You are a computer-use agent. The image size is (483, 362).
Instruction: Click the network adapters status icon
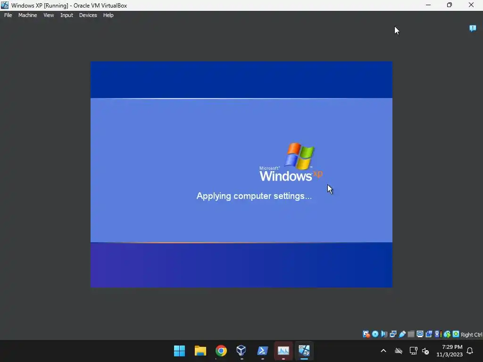[393, 334]
